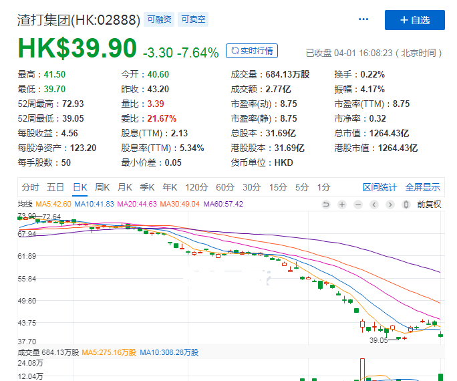457x381 pixels.
Task: Click the 可卖空 tag
Action: point(192,20)
